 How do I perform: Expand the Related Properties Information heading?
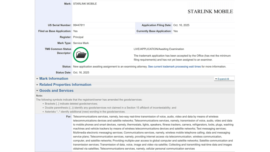65,85
